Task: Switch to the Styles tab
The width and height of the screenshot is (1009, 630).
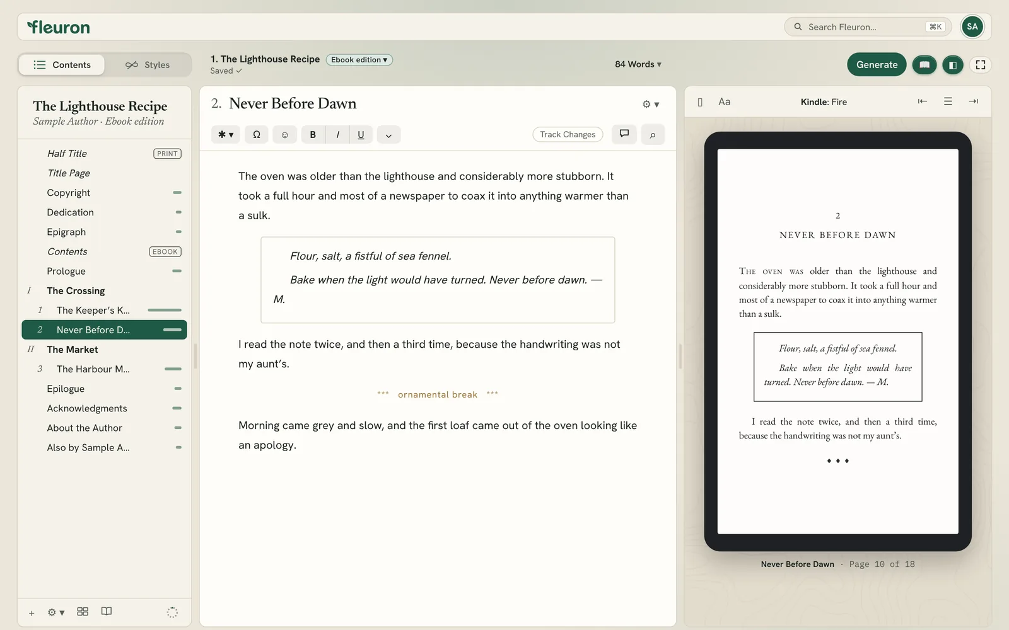Action: click(148, 64)
